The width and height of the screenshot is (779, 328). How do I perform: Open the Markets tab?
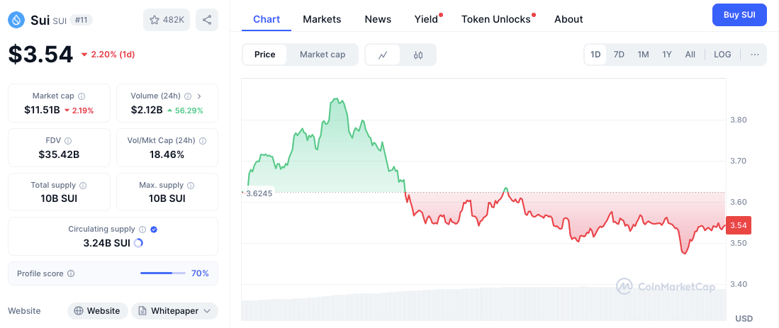tap(322, 19)
